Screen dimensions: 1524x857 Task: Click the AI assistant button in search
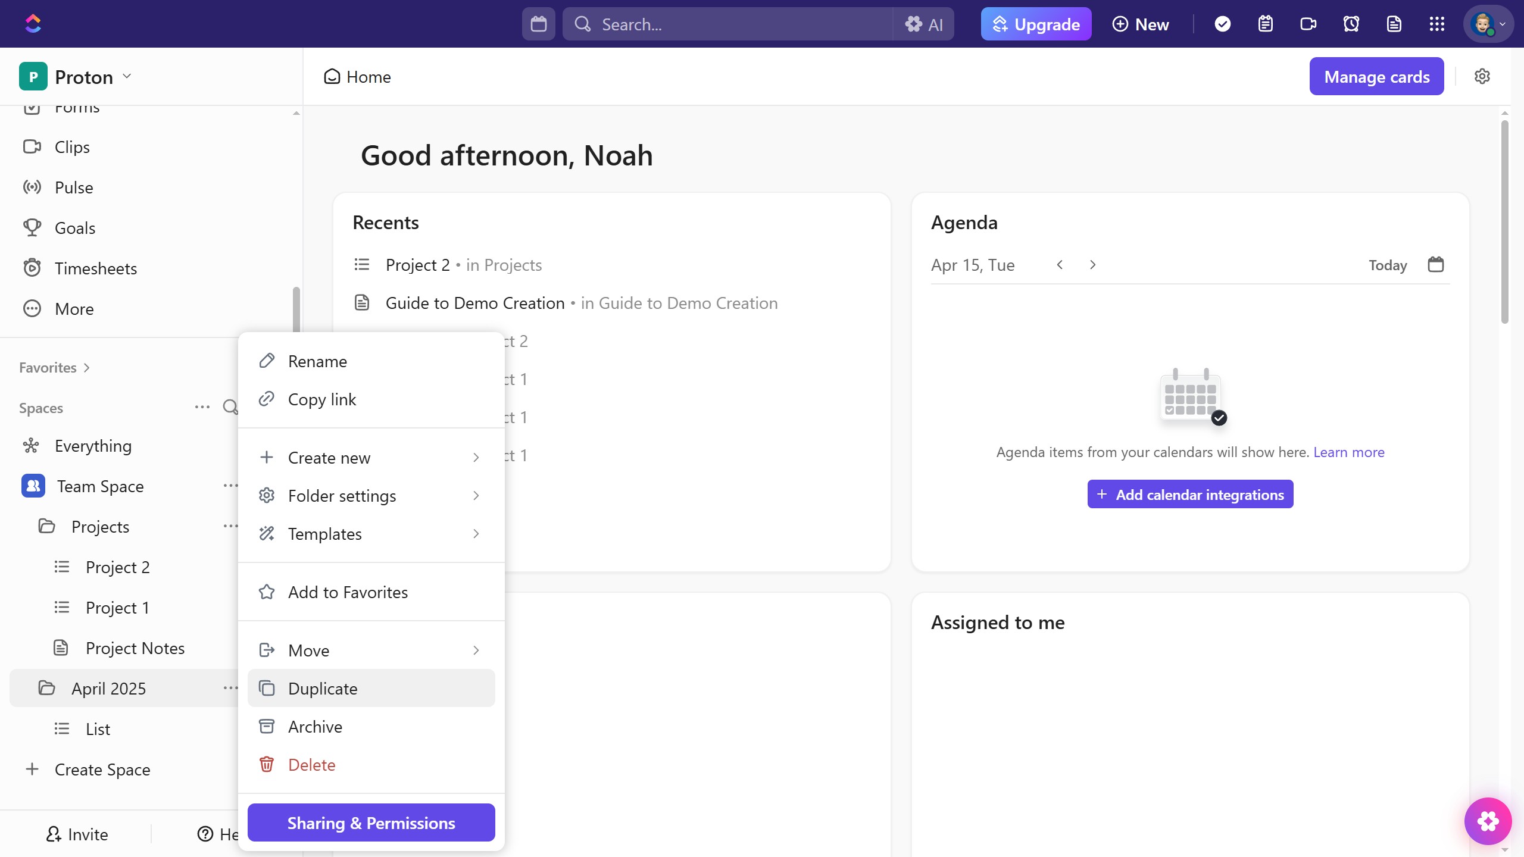(924, 24)
